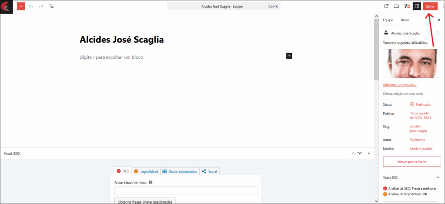Open the Legibilidade tab in Yoast
Image resolution: width=445 pixels, height=204 pixels.
tap(146, 171)
